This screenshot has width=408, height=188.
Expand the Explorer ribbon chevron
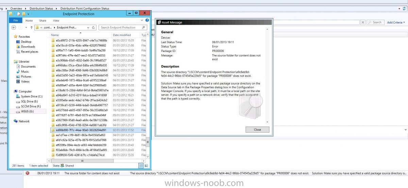point(142,20)
